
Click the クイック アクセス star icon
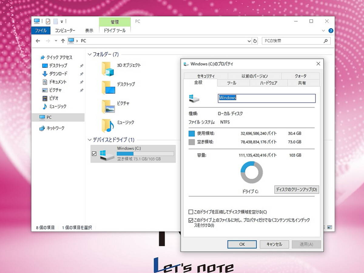coord(42,57)
